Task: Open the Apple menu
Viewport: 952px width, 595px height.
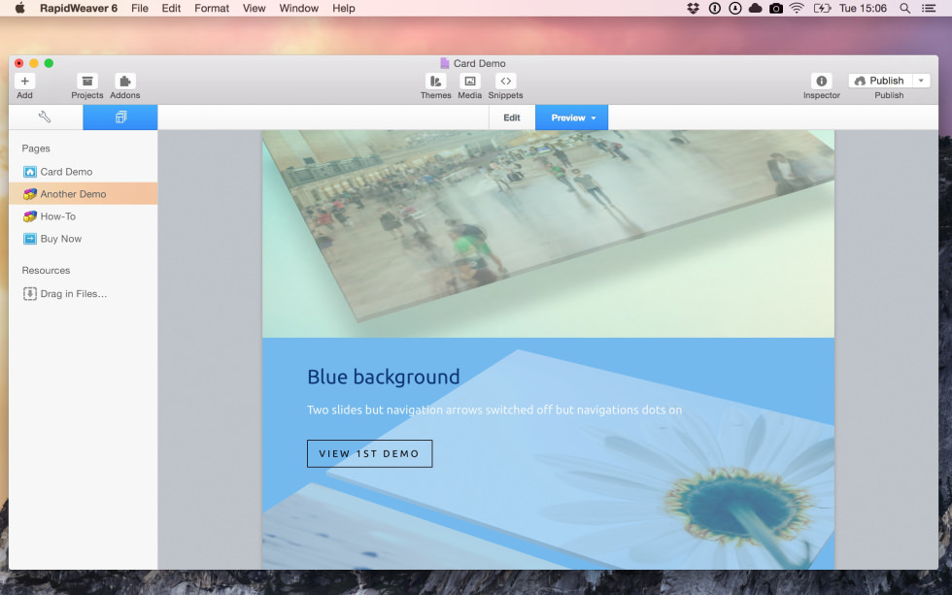Action: (x=20, y=8)
